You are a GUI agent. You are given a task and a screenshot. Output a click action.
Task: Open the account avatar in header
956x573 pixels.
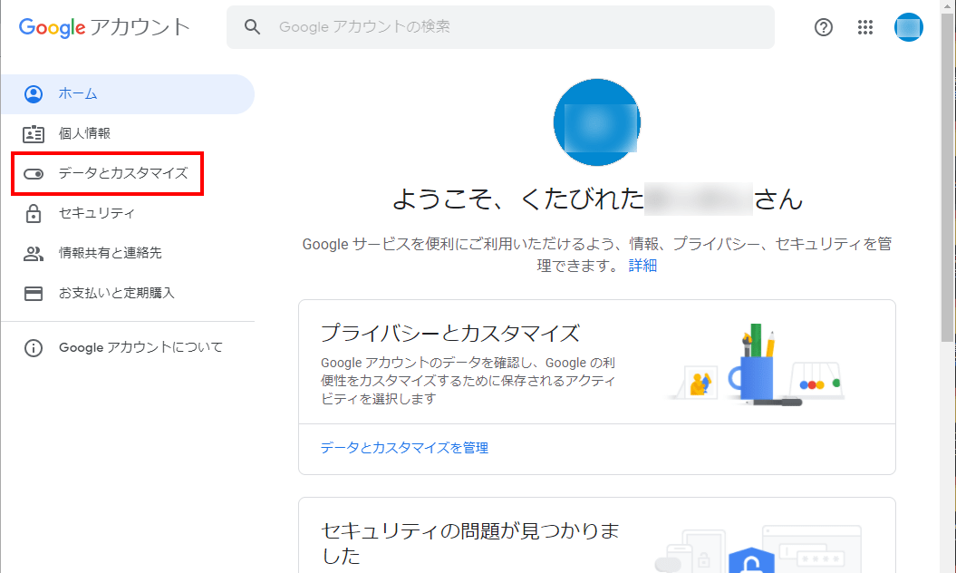[x=909, y=27]
